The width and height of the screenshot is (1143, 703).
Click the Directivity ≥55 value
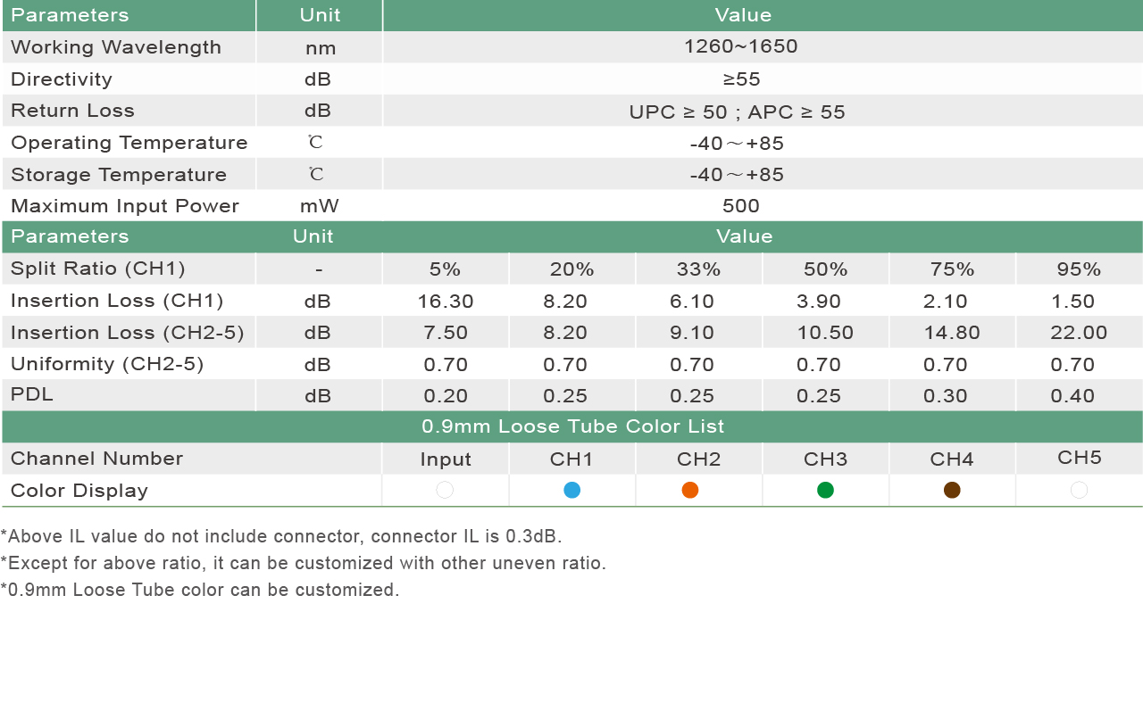point(741,79)
